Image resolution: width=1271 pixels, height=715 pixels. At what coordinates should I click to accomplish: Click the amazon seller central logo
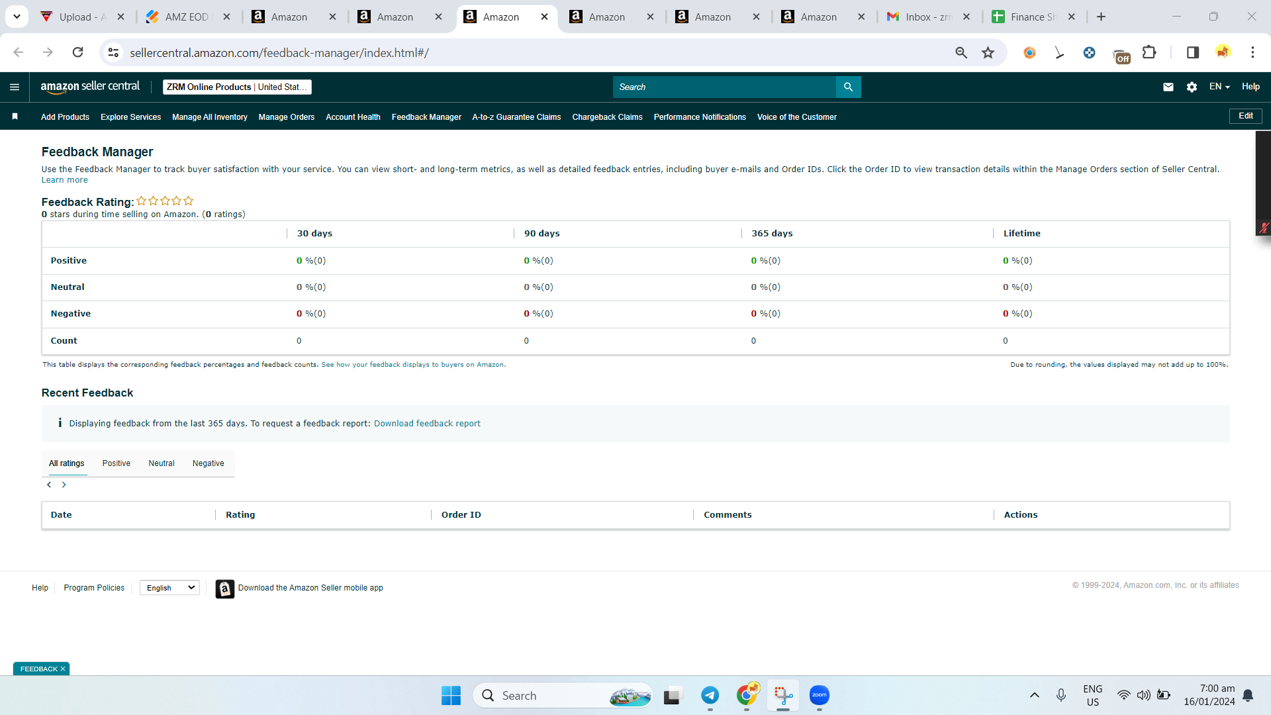click(x=90, y=87)
